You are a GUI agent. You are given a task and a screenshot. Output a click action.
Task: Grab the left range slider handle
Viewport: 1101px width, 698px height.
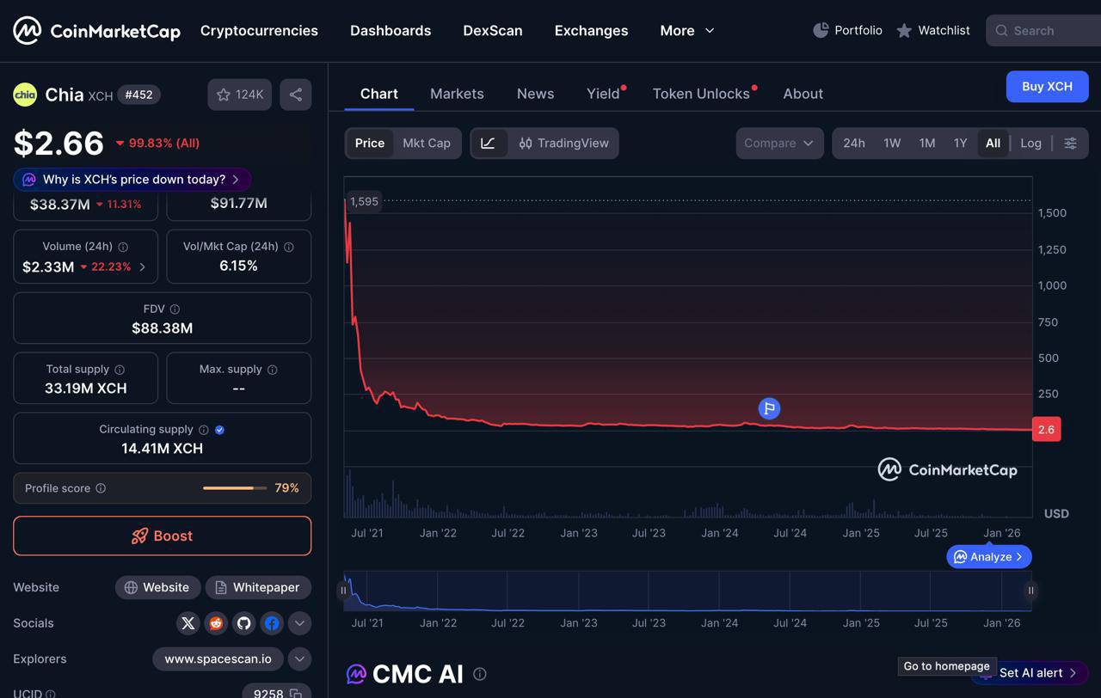click(343, 591)
